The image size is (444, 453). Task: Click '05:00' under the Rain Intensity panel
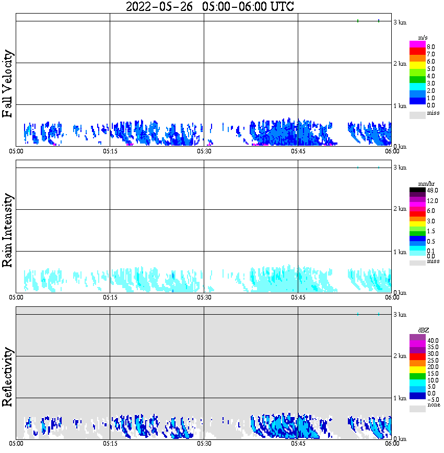(16, 297)
